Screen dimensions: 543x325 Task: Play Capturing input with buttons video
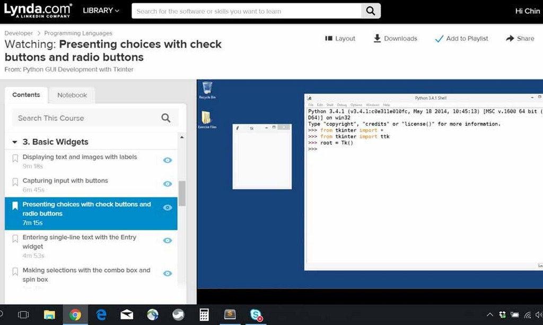click(65, 180)
